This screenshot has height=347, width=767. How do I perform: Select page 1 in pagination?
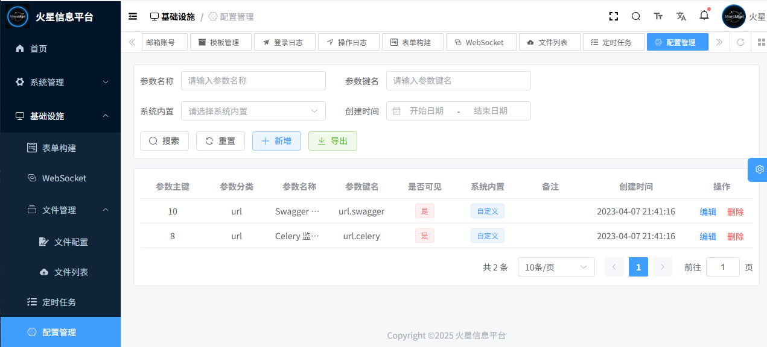pyautogui.click(x=638, y=267)
